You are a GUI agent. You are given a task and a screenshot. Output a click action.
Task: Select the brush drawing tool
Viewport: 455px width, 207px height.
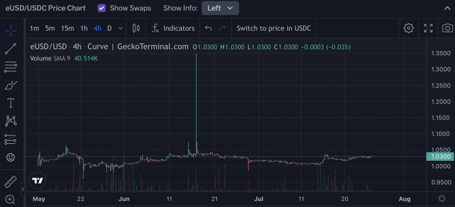[11, 85]
